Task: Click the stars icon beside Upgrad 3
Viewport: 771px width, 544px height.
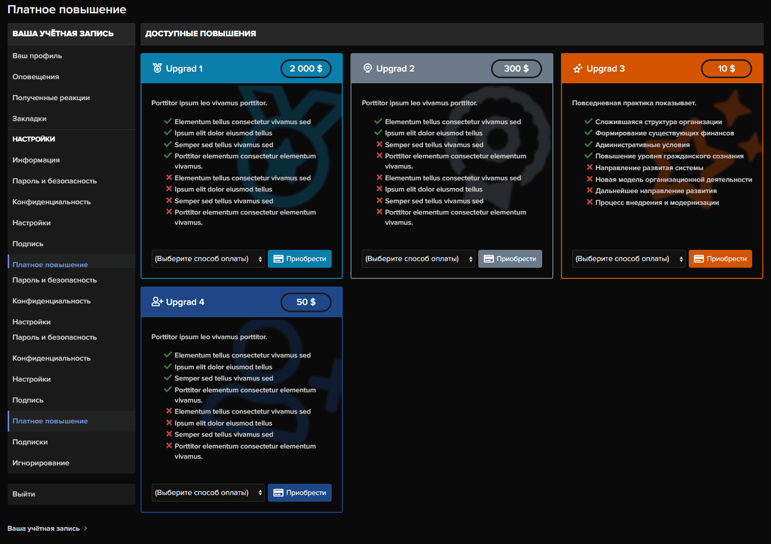Action: click(x=578, y=68)
